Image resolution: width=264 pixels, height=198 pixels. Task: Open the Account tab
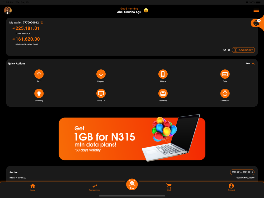(231, 187)
